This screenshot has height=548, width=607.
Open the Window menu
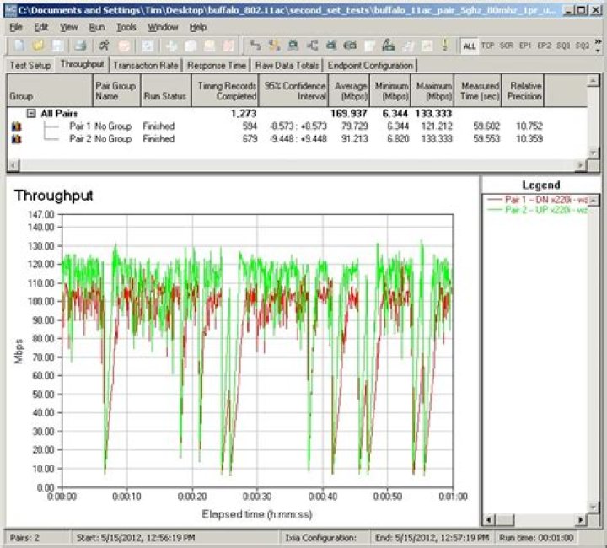163,27
